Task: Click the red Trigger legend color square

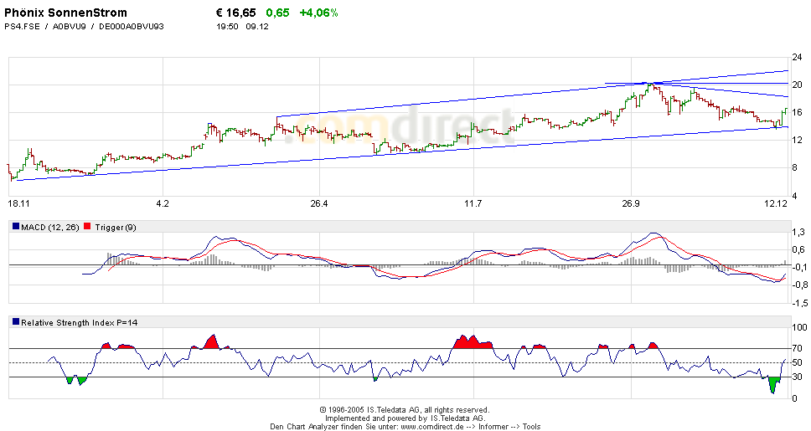Action: [x=90, y=227]
